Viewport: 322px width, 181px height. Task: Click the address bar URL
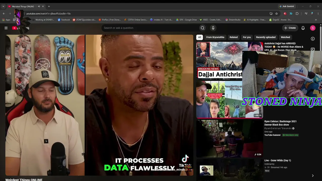click(x=48, y=14)
